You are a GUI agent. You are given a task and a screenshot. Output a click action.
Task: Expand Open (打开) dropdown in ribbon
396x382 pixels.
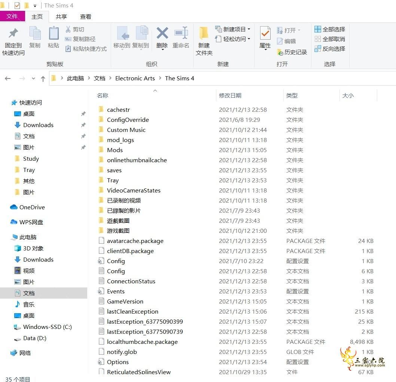299,30
